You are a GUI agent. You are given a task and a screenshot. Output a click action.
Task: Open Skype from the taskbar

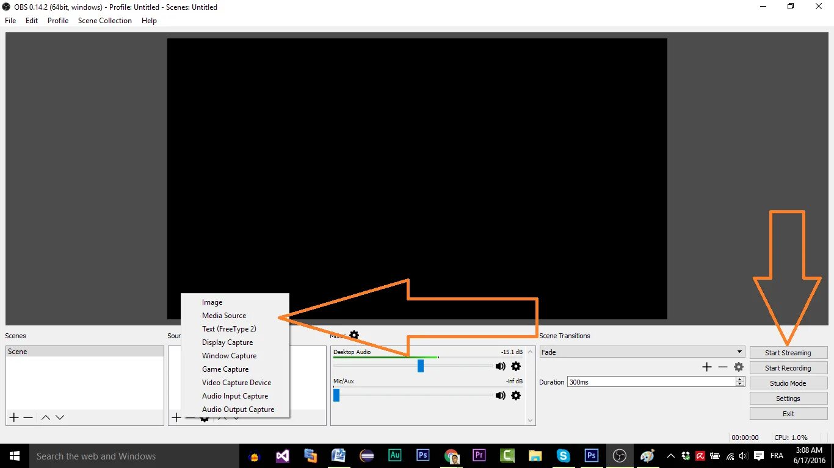(x=563, y=456)
